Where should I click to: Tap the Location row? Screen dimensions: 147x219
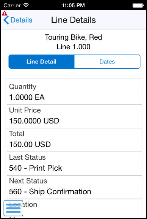point(74,208)
